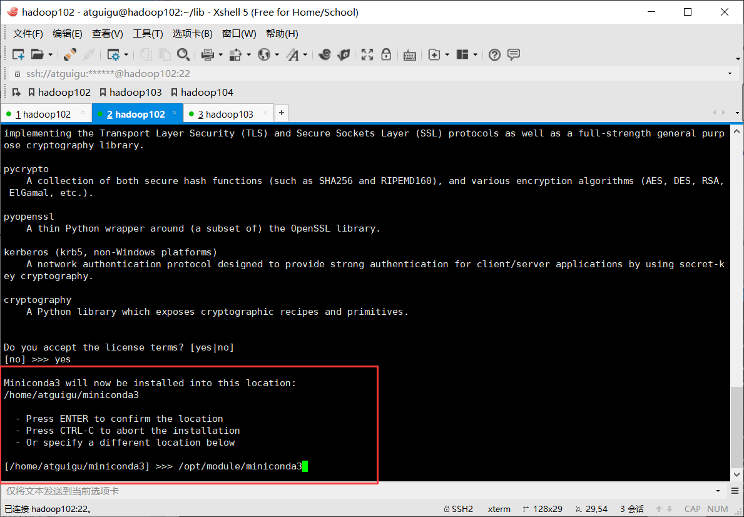The image size is (744, 517).
Task: Expand the globe Encoding dropdown arrow
Action: click(277, 55)
